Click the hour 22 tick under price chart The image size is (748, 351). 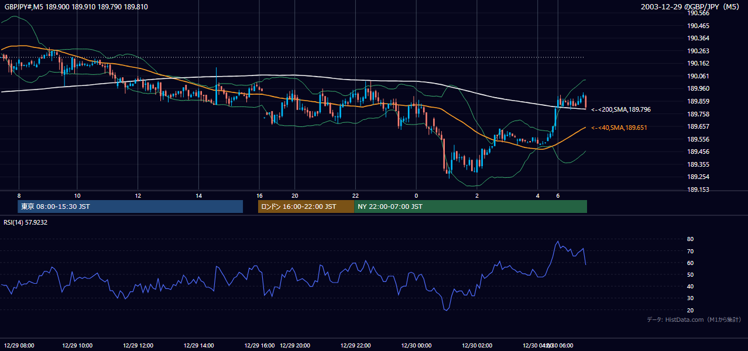[x=355, y=195]
